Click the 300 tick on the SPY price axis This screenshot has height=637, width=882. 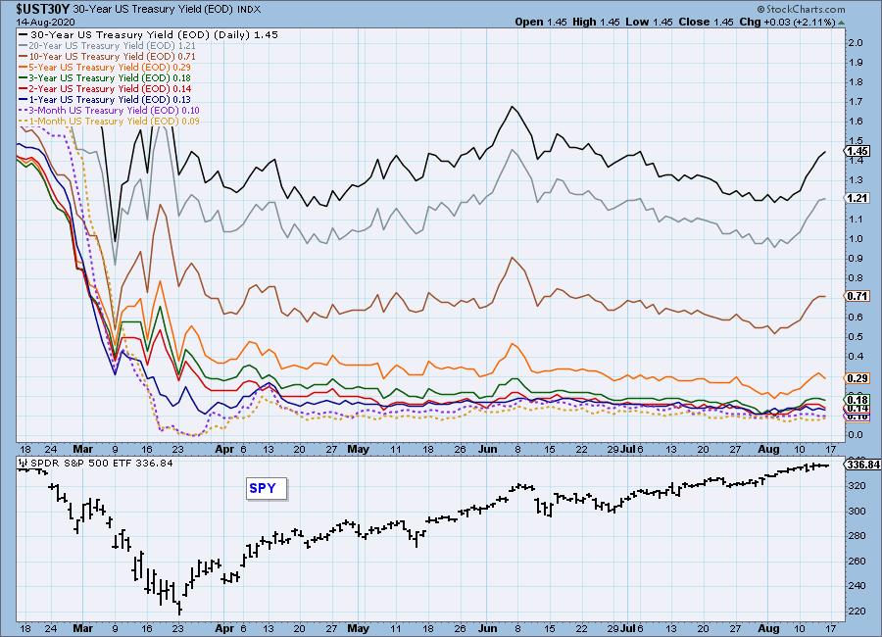[x=857, y=511]
